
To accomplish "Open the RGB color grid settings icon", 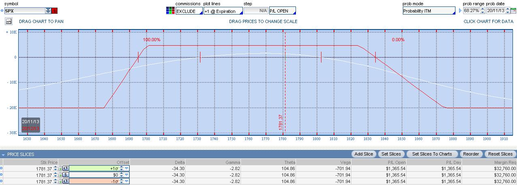I will click(170, 11).
